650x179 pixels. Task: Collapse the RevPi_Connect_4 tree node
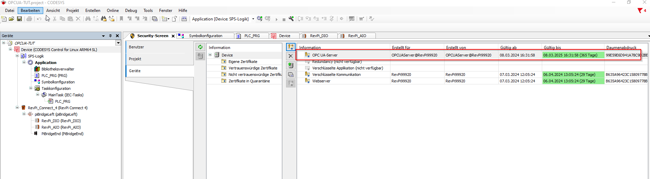click(x=17, y=108)
